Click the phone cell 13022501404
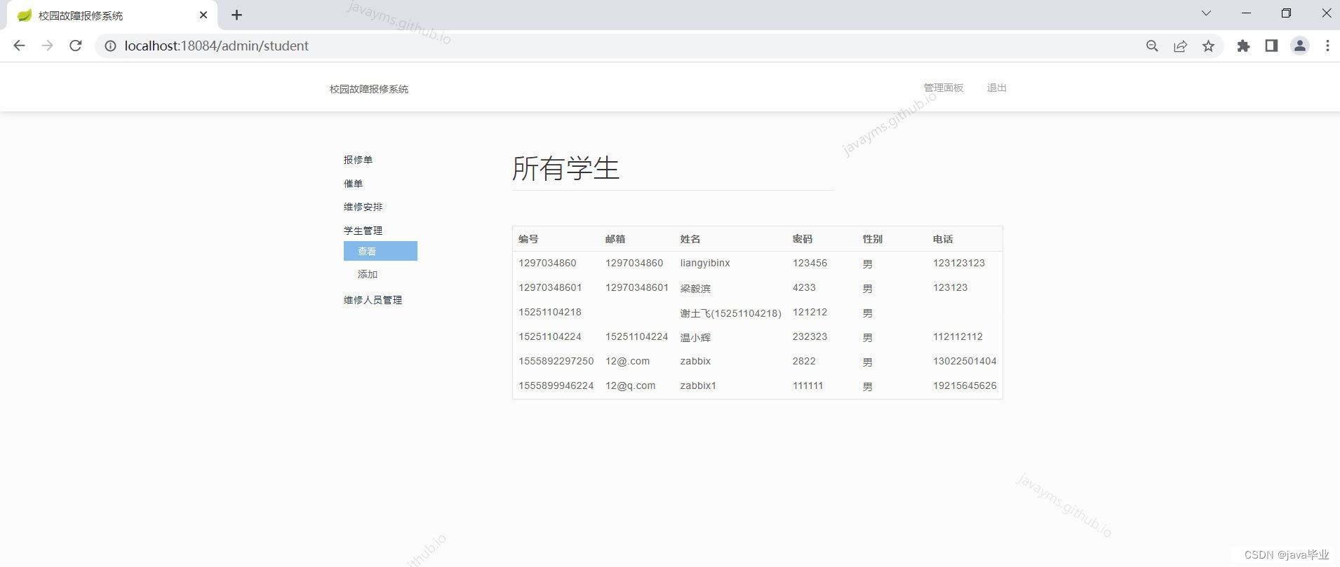Image resolution: width=1340 pixels, height=567 pixels. (x=965, y=362)
